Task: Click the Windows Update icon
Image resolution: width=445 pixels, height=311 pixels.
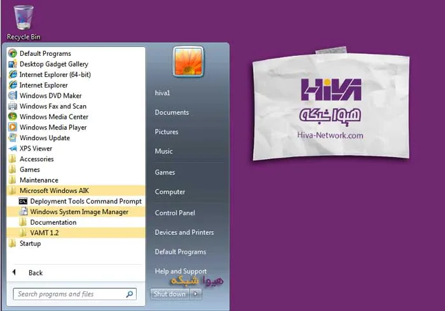Action: pos(13,138)
